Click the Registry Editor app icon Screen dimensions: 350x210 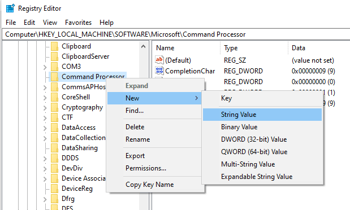[10, 8]
